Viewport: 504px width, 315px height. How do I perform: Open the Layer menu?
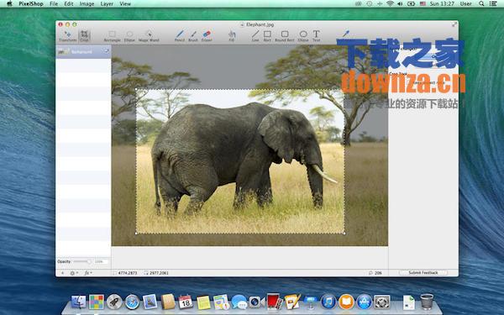coord(107,4)
